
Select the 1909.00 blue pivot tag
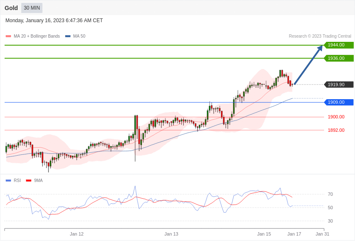pyautogui.click(x=339, y=102)
